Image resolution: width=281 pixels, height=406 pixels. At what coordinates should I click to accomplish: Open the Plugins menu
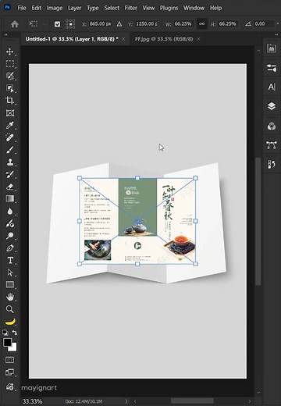click(x=169, y=8)
